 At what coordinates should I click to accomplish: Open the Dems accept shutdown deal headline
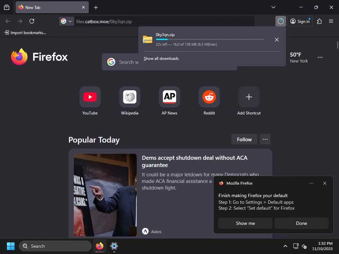[x=195, y=161]
